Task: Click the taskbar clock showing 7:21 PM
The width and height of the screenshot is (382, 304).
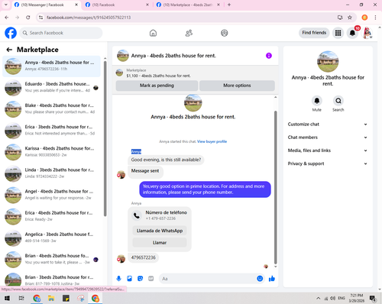Action: coord(356,298)
